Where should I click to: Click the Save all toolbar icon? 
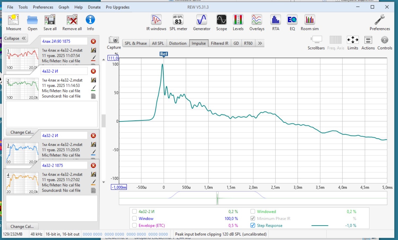click(50, 23)
